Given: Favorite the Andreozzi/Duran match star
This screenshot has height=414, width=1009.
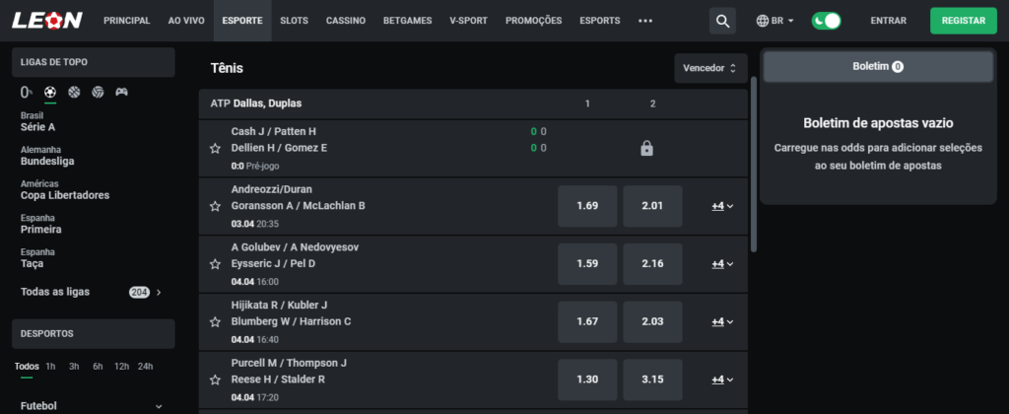Looking at the screenshot, I should 215,206.
